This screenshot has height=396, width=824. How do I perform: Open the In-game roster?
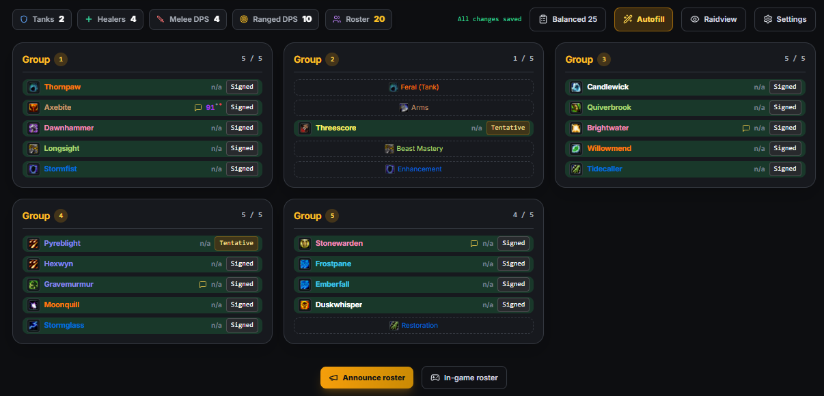[x=464, y=378]
